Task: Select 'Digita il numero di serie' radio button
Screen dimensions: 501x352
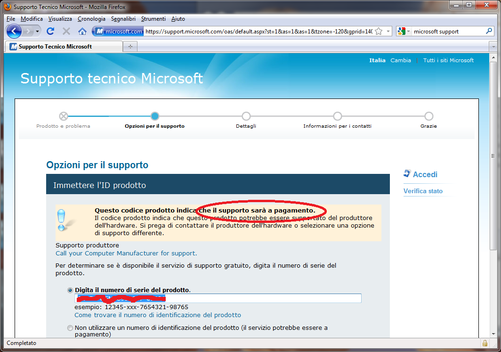Action: click(x=70, y=290)
